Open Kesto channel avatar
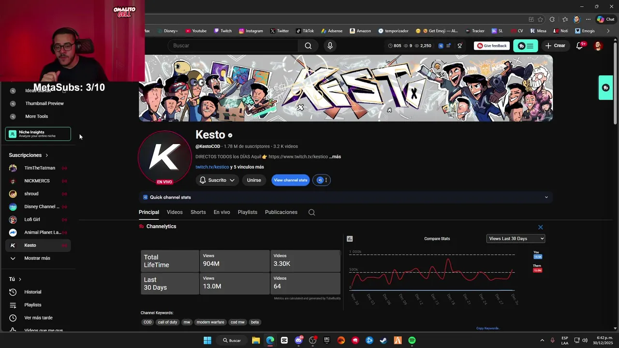The height and width of the screenshot is (348, 619). coord(164,157)
